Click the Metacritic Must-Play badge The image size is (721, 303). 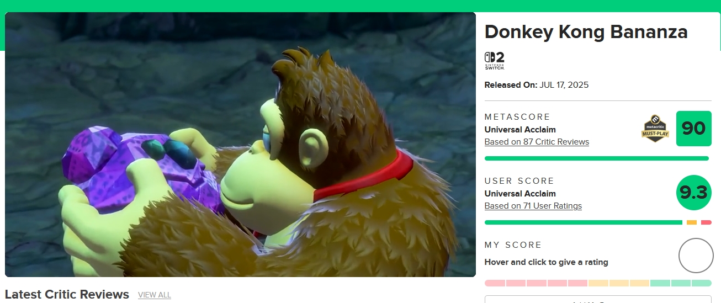pyautogui.click(x=655, y=129)
